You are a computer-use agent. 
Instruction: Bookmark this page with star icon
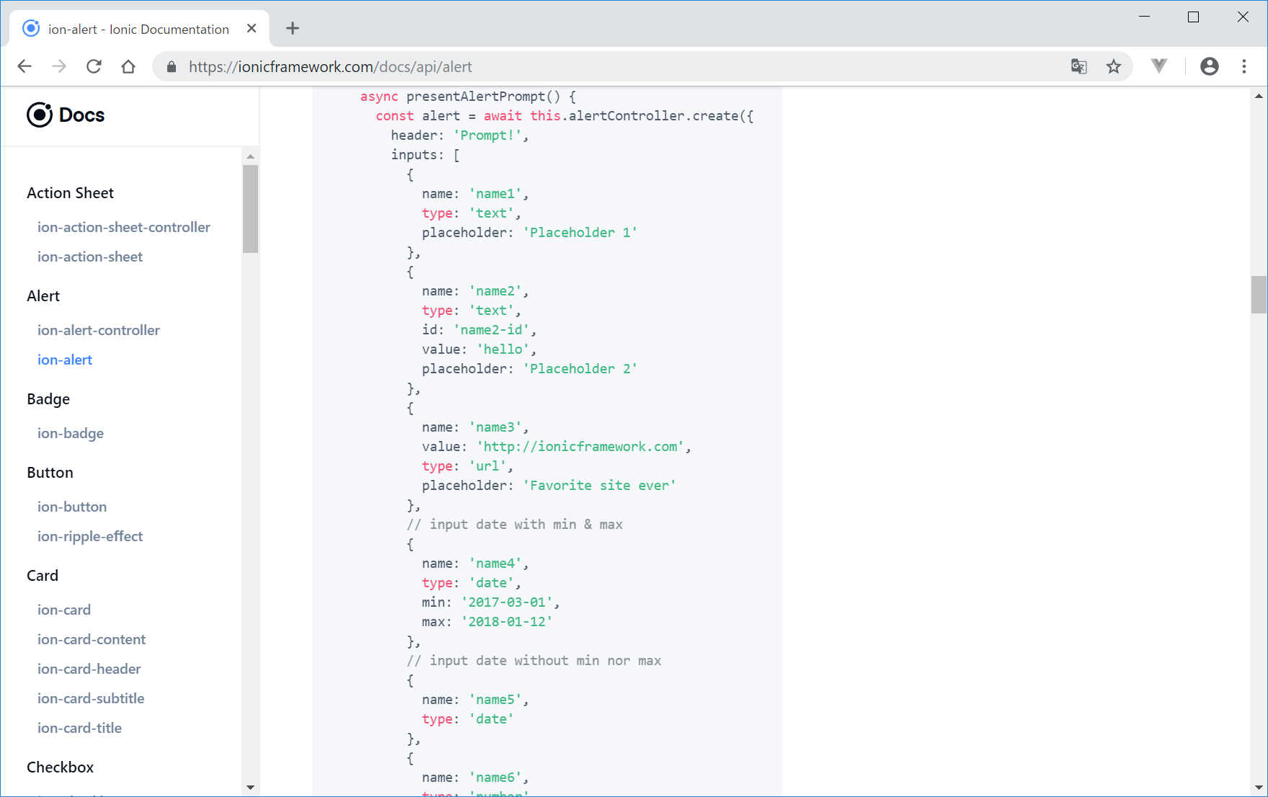(1114, 66)
